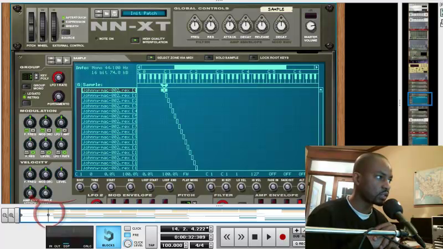Enable the Blocks button

[x=108, y=237]
